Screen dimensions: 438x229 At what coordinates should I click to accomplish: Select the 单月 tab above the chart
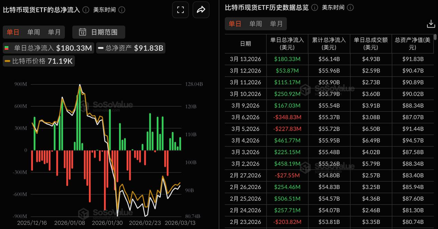[x=54, y=32]
